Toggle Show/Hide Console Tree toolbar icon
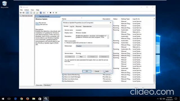The image size is (180, 101). coord(28,13)
